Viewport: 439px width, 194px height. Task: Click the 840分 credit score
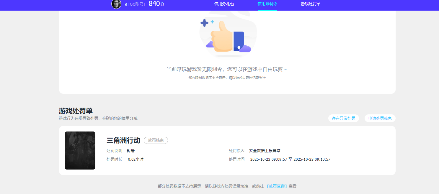[x=156, y=4]
